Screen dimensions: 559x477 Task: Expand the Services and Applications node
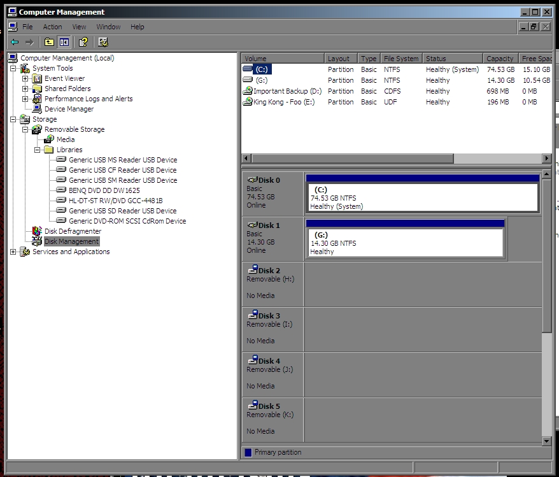[x=13, y=252]
